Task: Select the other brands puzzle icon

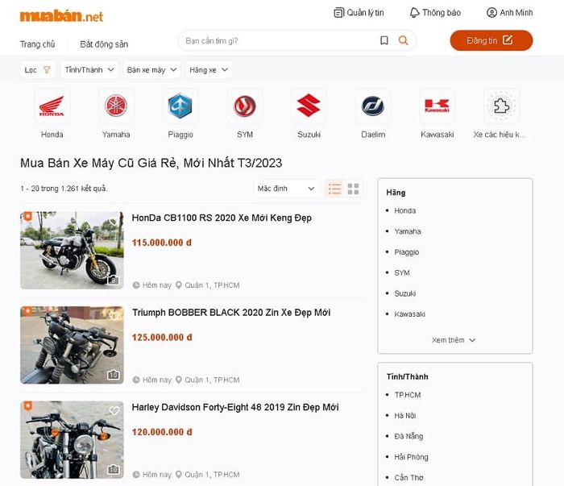Action: pyautogui.click(x=501, y=106)
